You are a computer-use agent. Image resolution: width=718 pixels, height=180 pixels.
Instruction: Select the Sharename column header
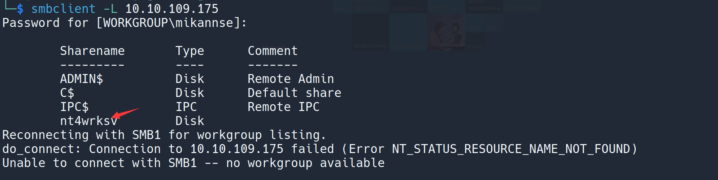click(x=92, y=51)
